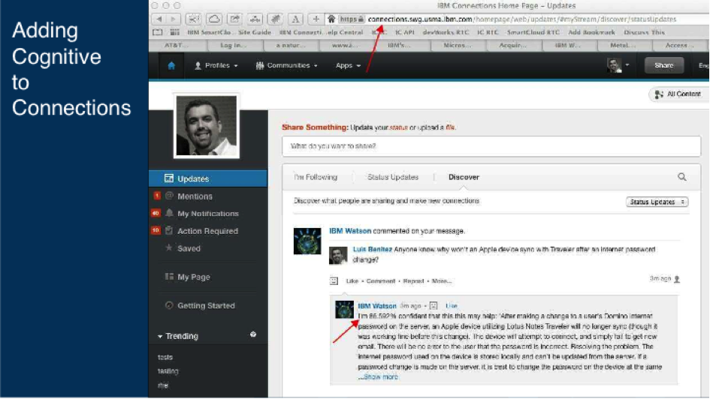The width and height of the screenshot is (710, 399).
Task: Click the status icon left of Like
Action: [x=334, y=281]
